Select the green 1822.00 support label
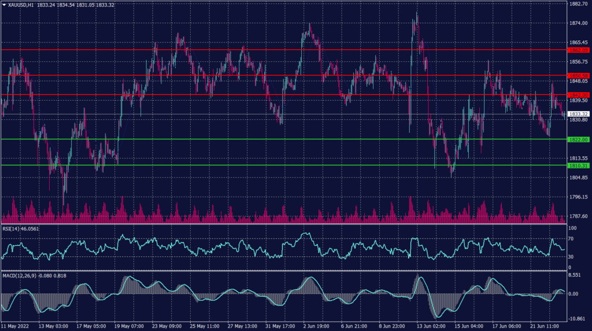Viewport: 592px width, 331px height. click(578, 139)
